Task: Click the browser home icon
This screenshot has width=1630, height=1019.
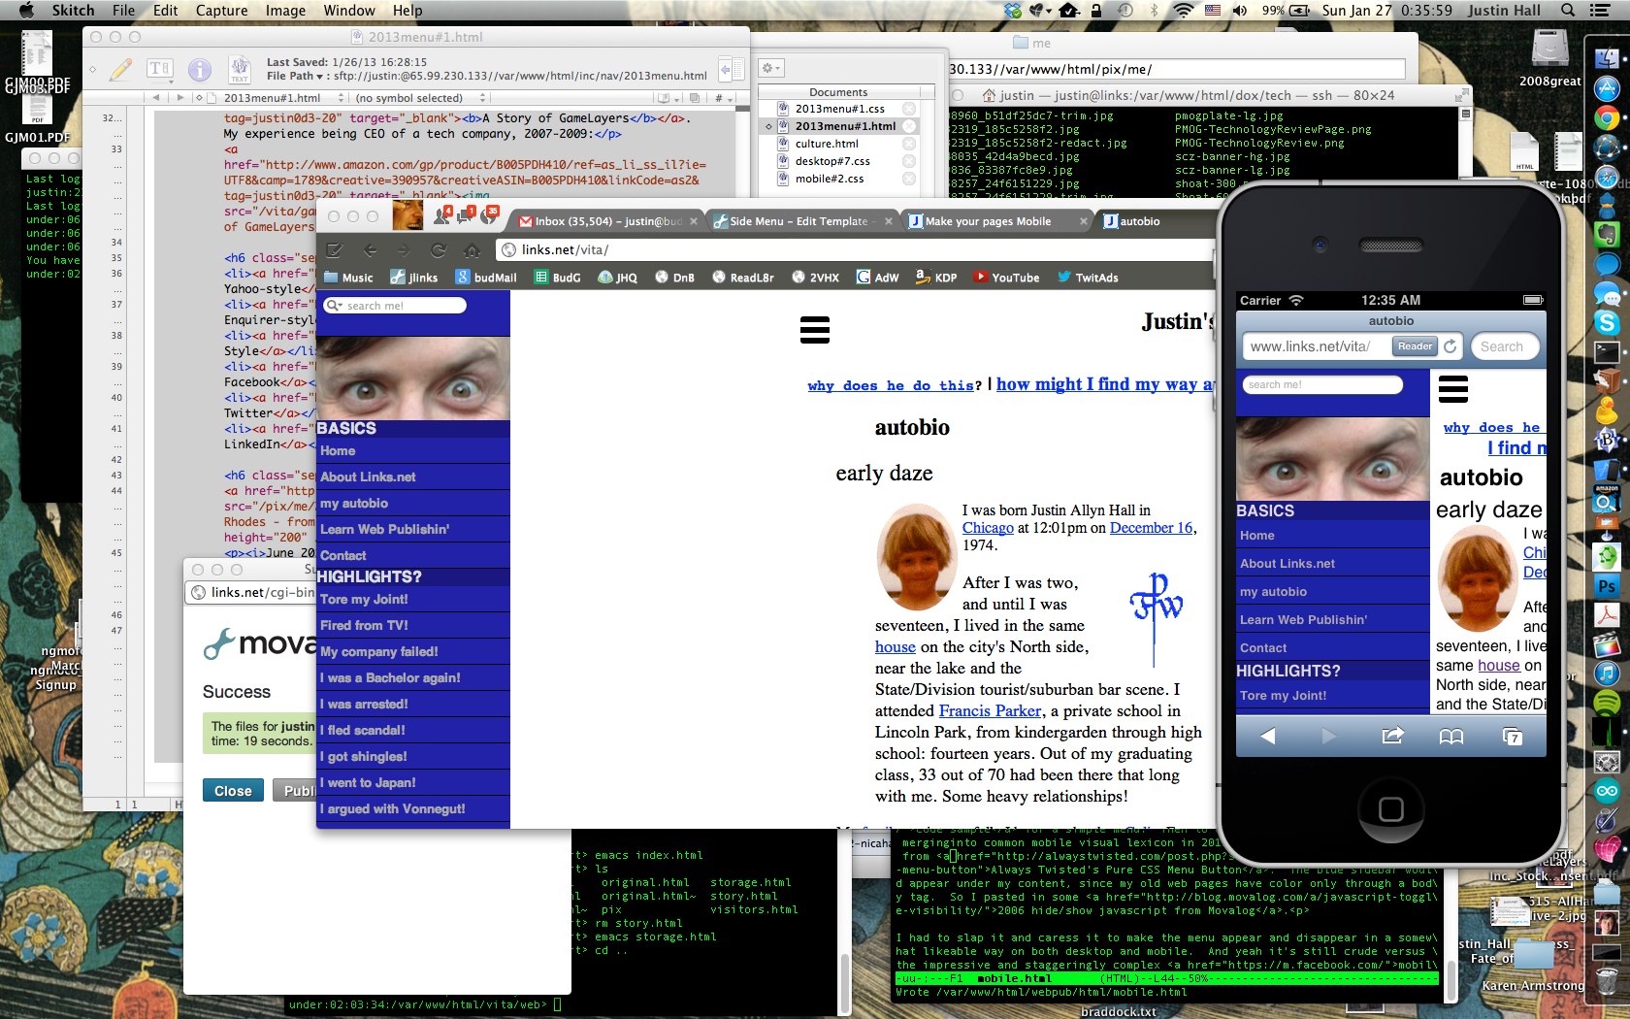Action: point(472,250)
